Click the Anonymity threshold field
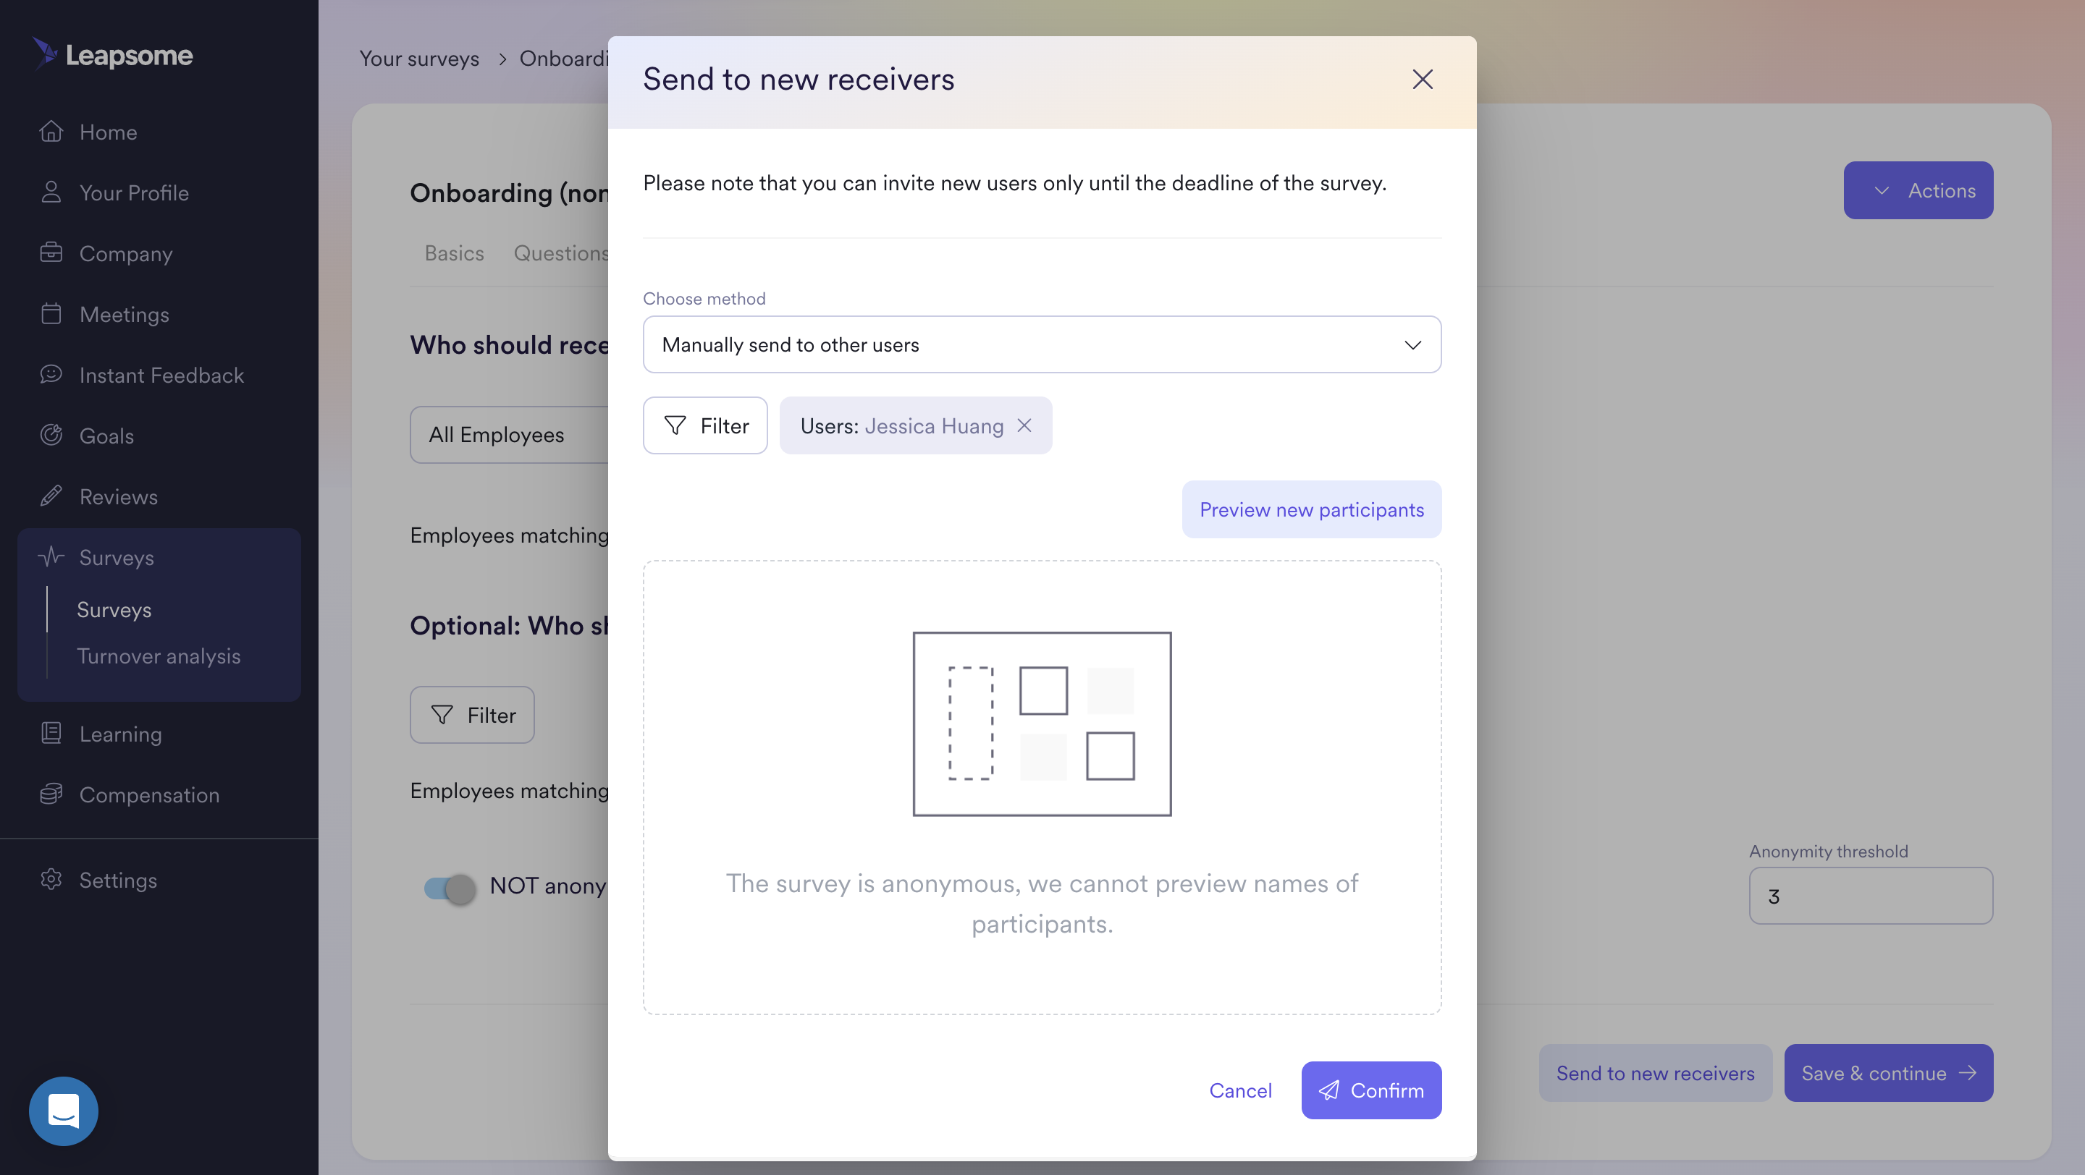Image resolution: width=2085 pixels, height=1175 pixels. tap(1871, 896)
